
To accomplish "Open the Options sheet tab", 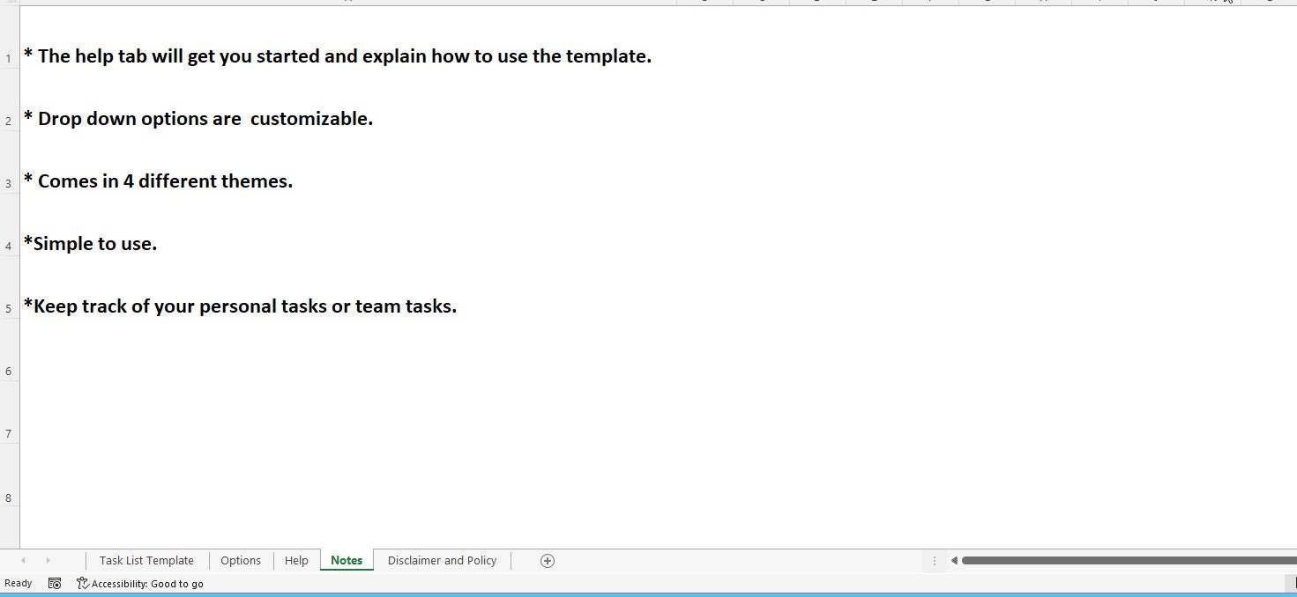I will pos(240,560).
